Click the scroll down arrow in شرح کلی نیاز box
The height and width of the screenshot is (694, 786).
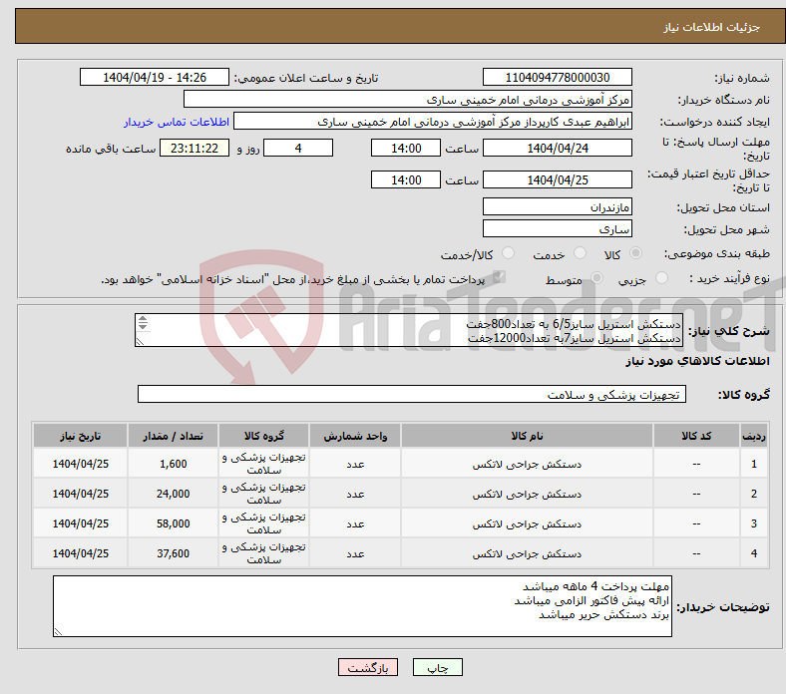coord(143,327)
